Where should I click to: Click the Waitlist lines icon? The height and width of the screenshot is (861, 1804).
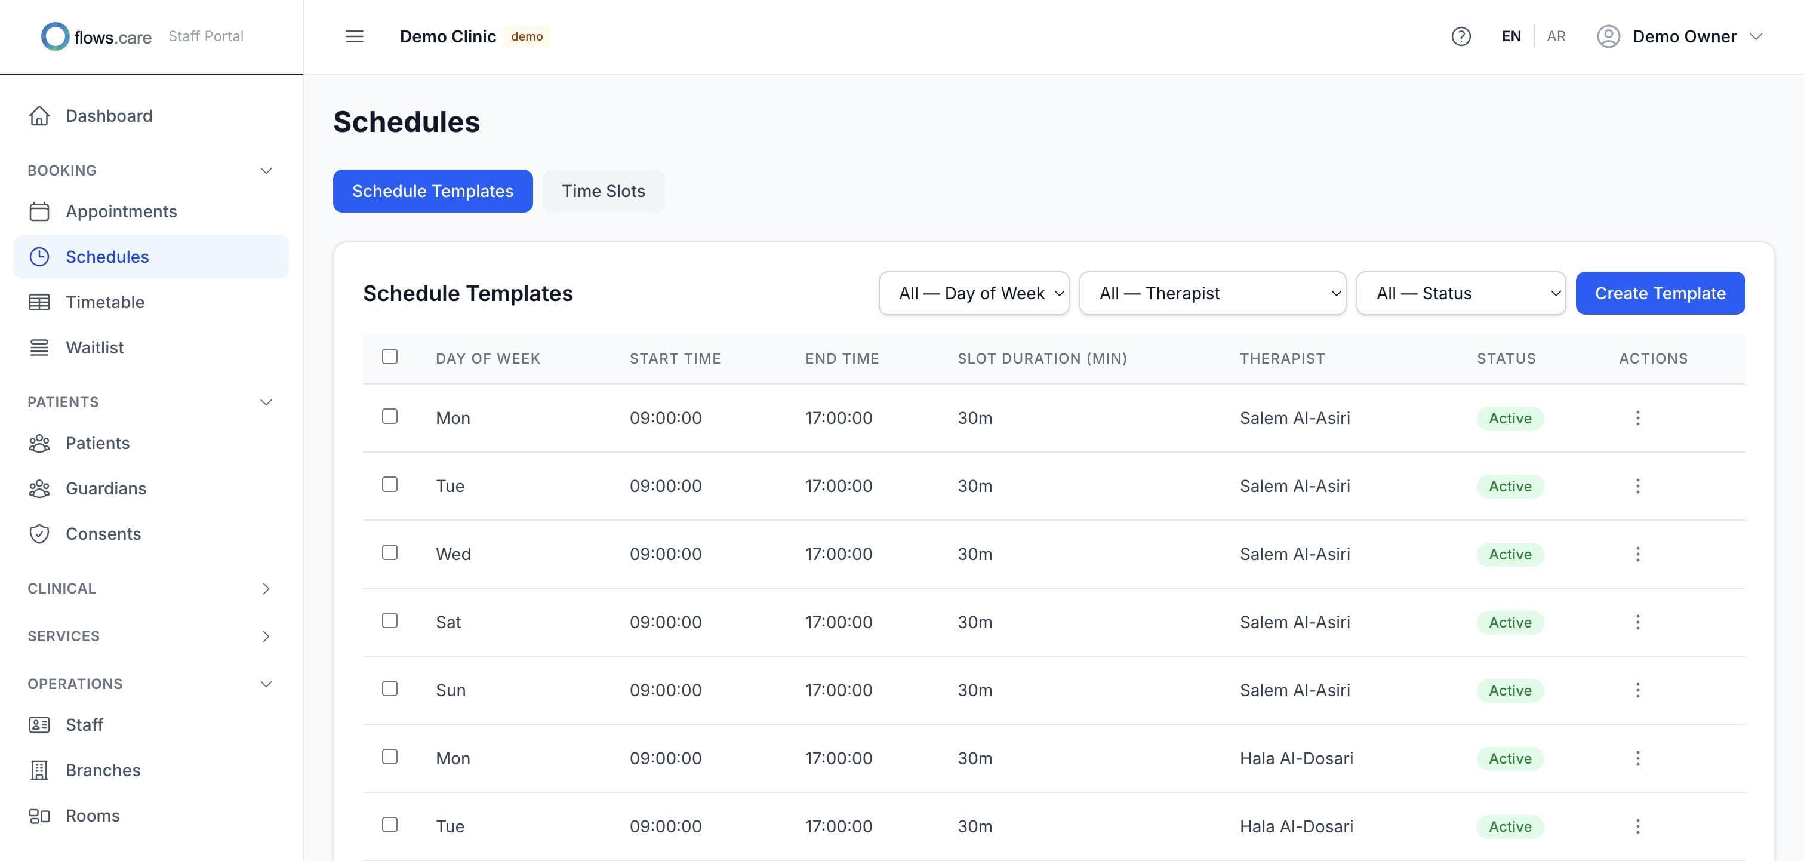[39, 348]
